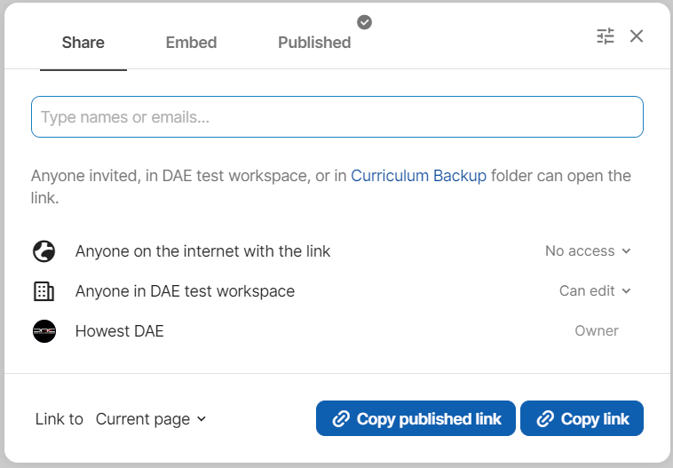Click the published checkmark badge

(x=364, y=22)
